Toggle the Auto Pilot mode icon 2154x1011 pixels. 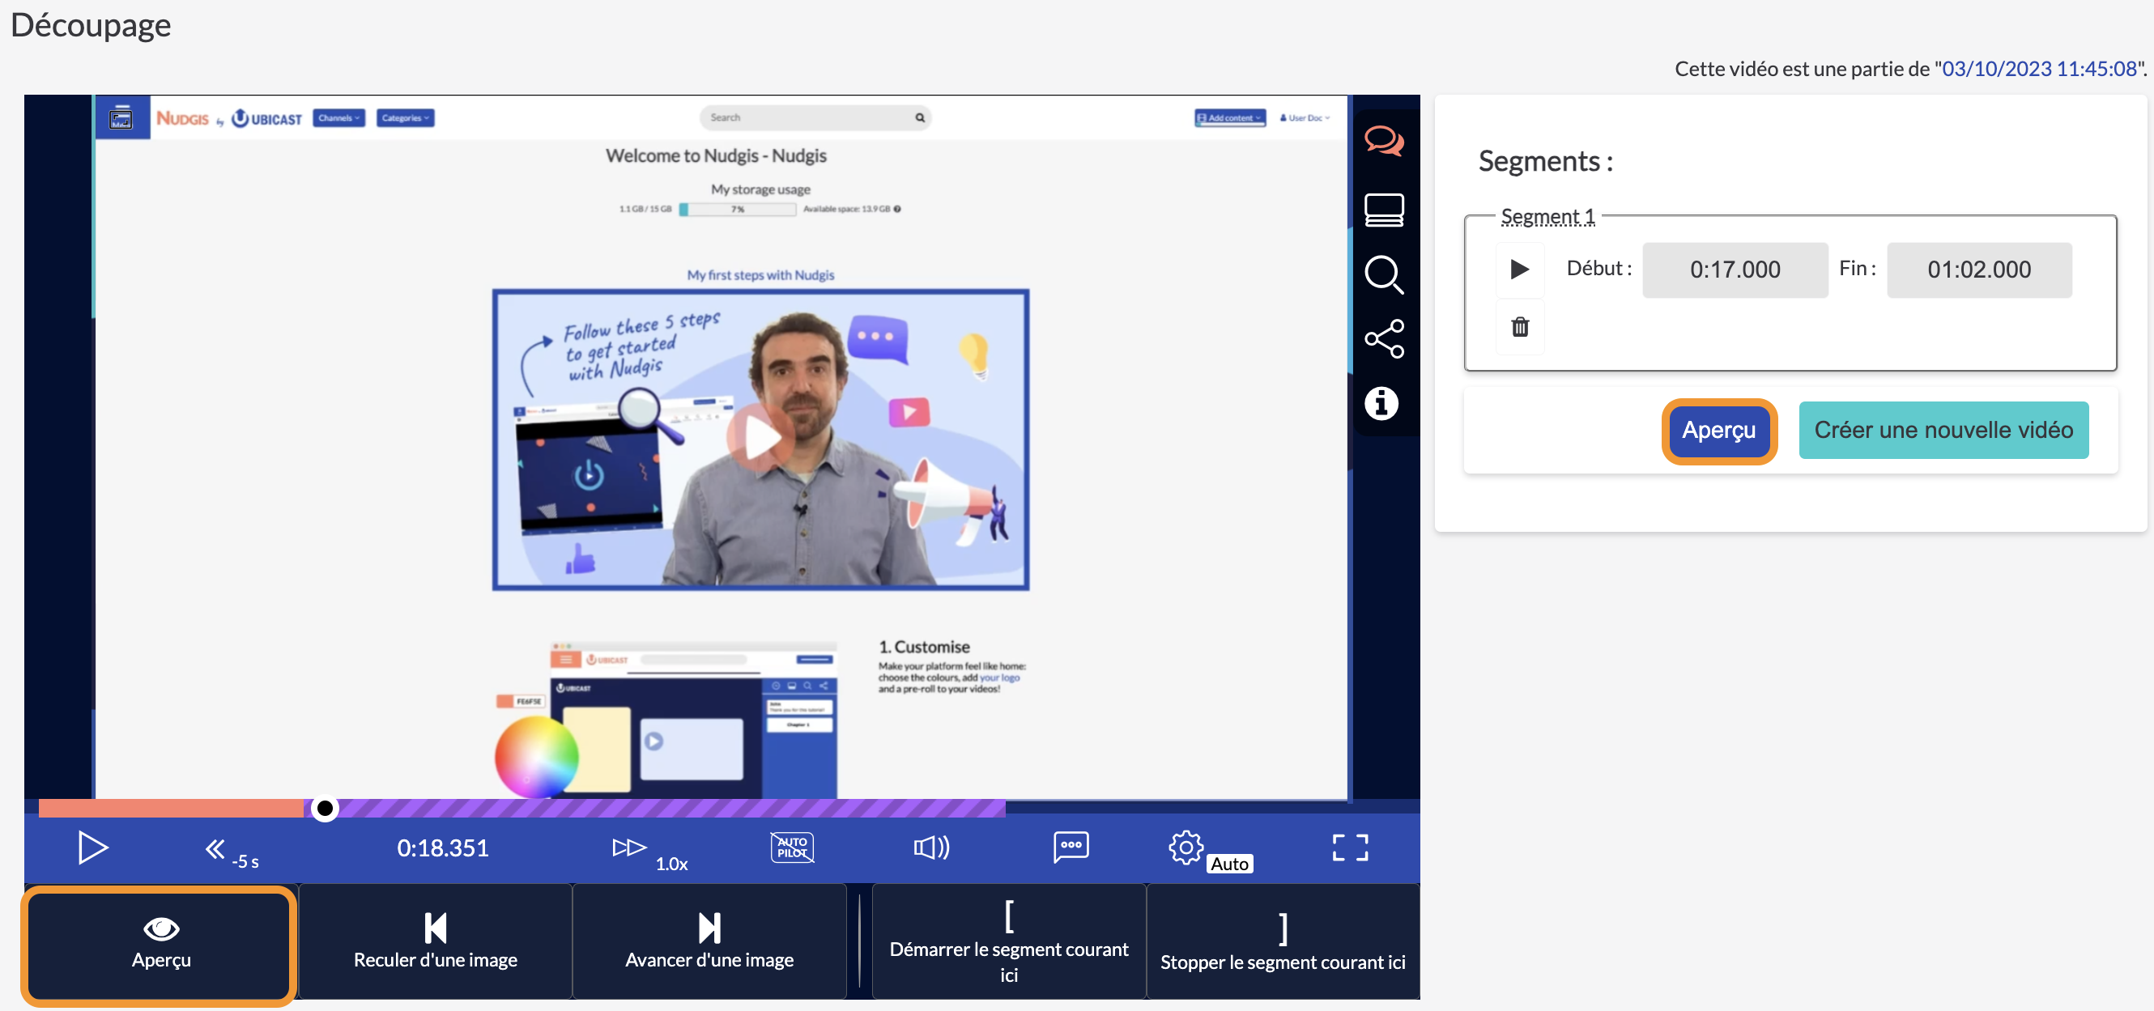pyautogui.click(x=792, y=847)
